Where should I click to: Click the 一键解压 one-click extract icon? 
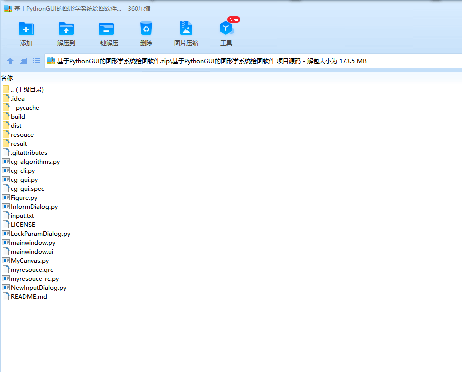click(106, 29)
